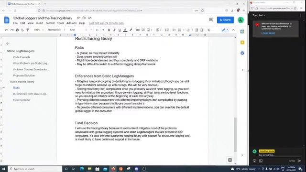Increase indent in toolbar
The width and height of the screenshot is (306, 172).
[x=202, y=30]
